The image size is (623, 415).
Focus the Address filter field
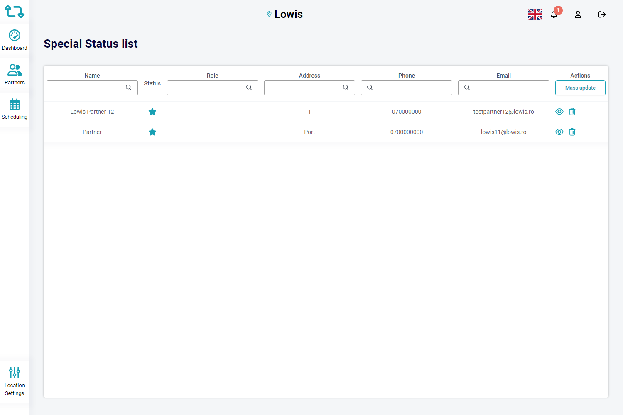point(309,88)
